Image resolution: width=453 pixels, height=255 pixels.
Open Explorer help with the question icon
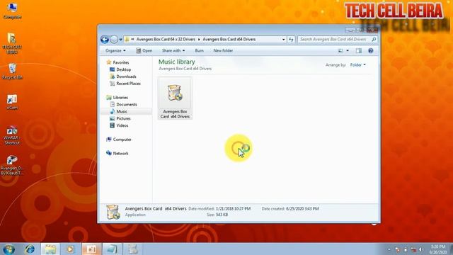coord(371,51)
